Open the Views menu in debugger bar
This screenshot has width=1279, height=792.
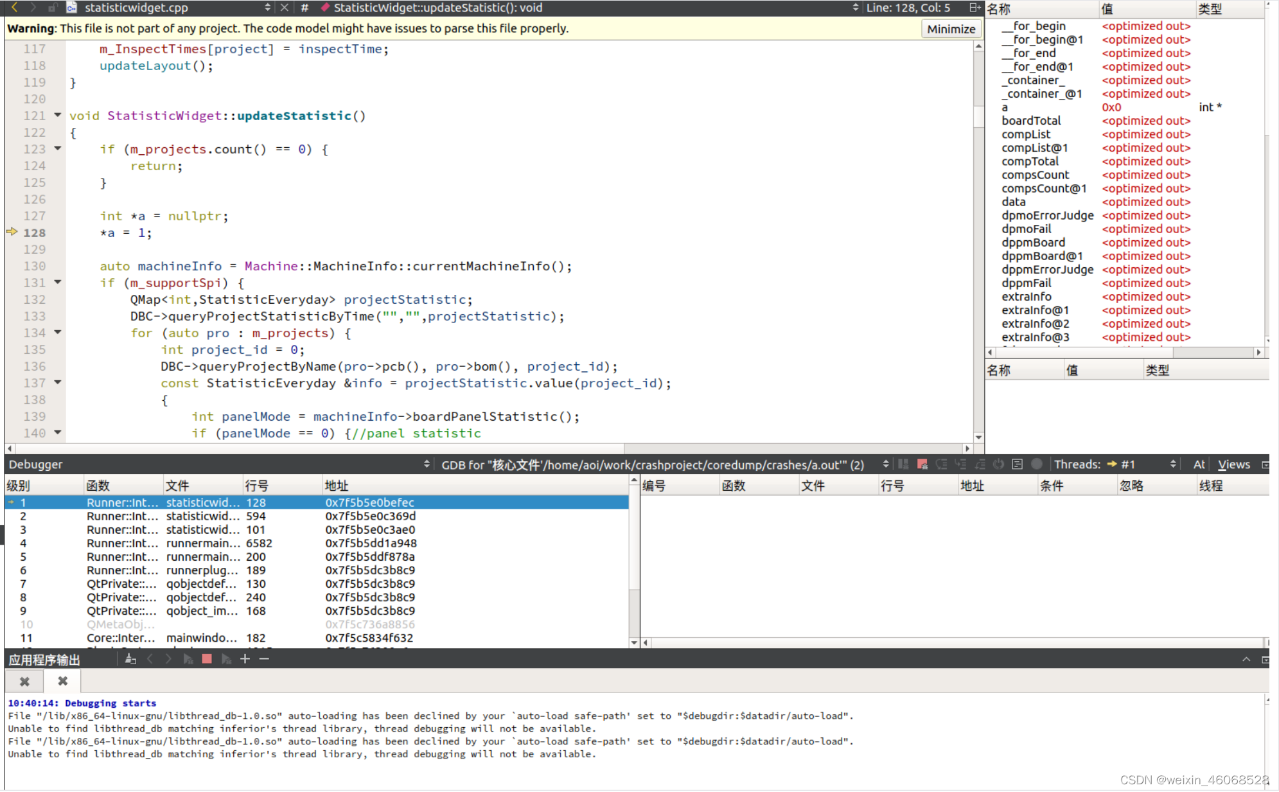click(x=1233, y=464)
